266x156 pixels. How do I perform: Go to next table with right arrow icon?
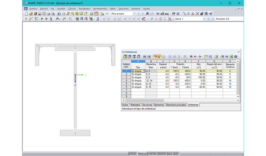(x=149, y=56)
